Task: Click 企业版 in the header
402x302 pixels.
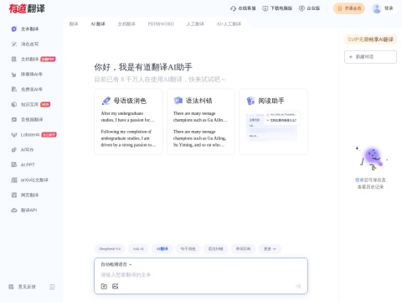Action: (x=309, y=8)
